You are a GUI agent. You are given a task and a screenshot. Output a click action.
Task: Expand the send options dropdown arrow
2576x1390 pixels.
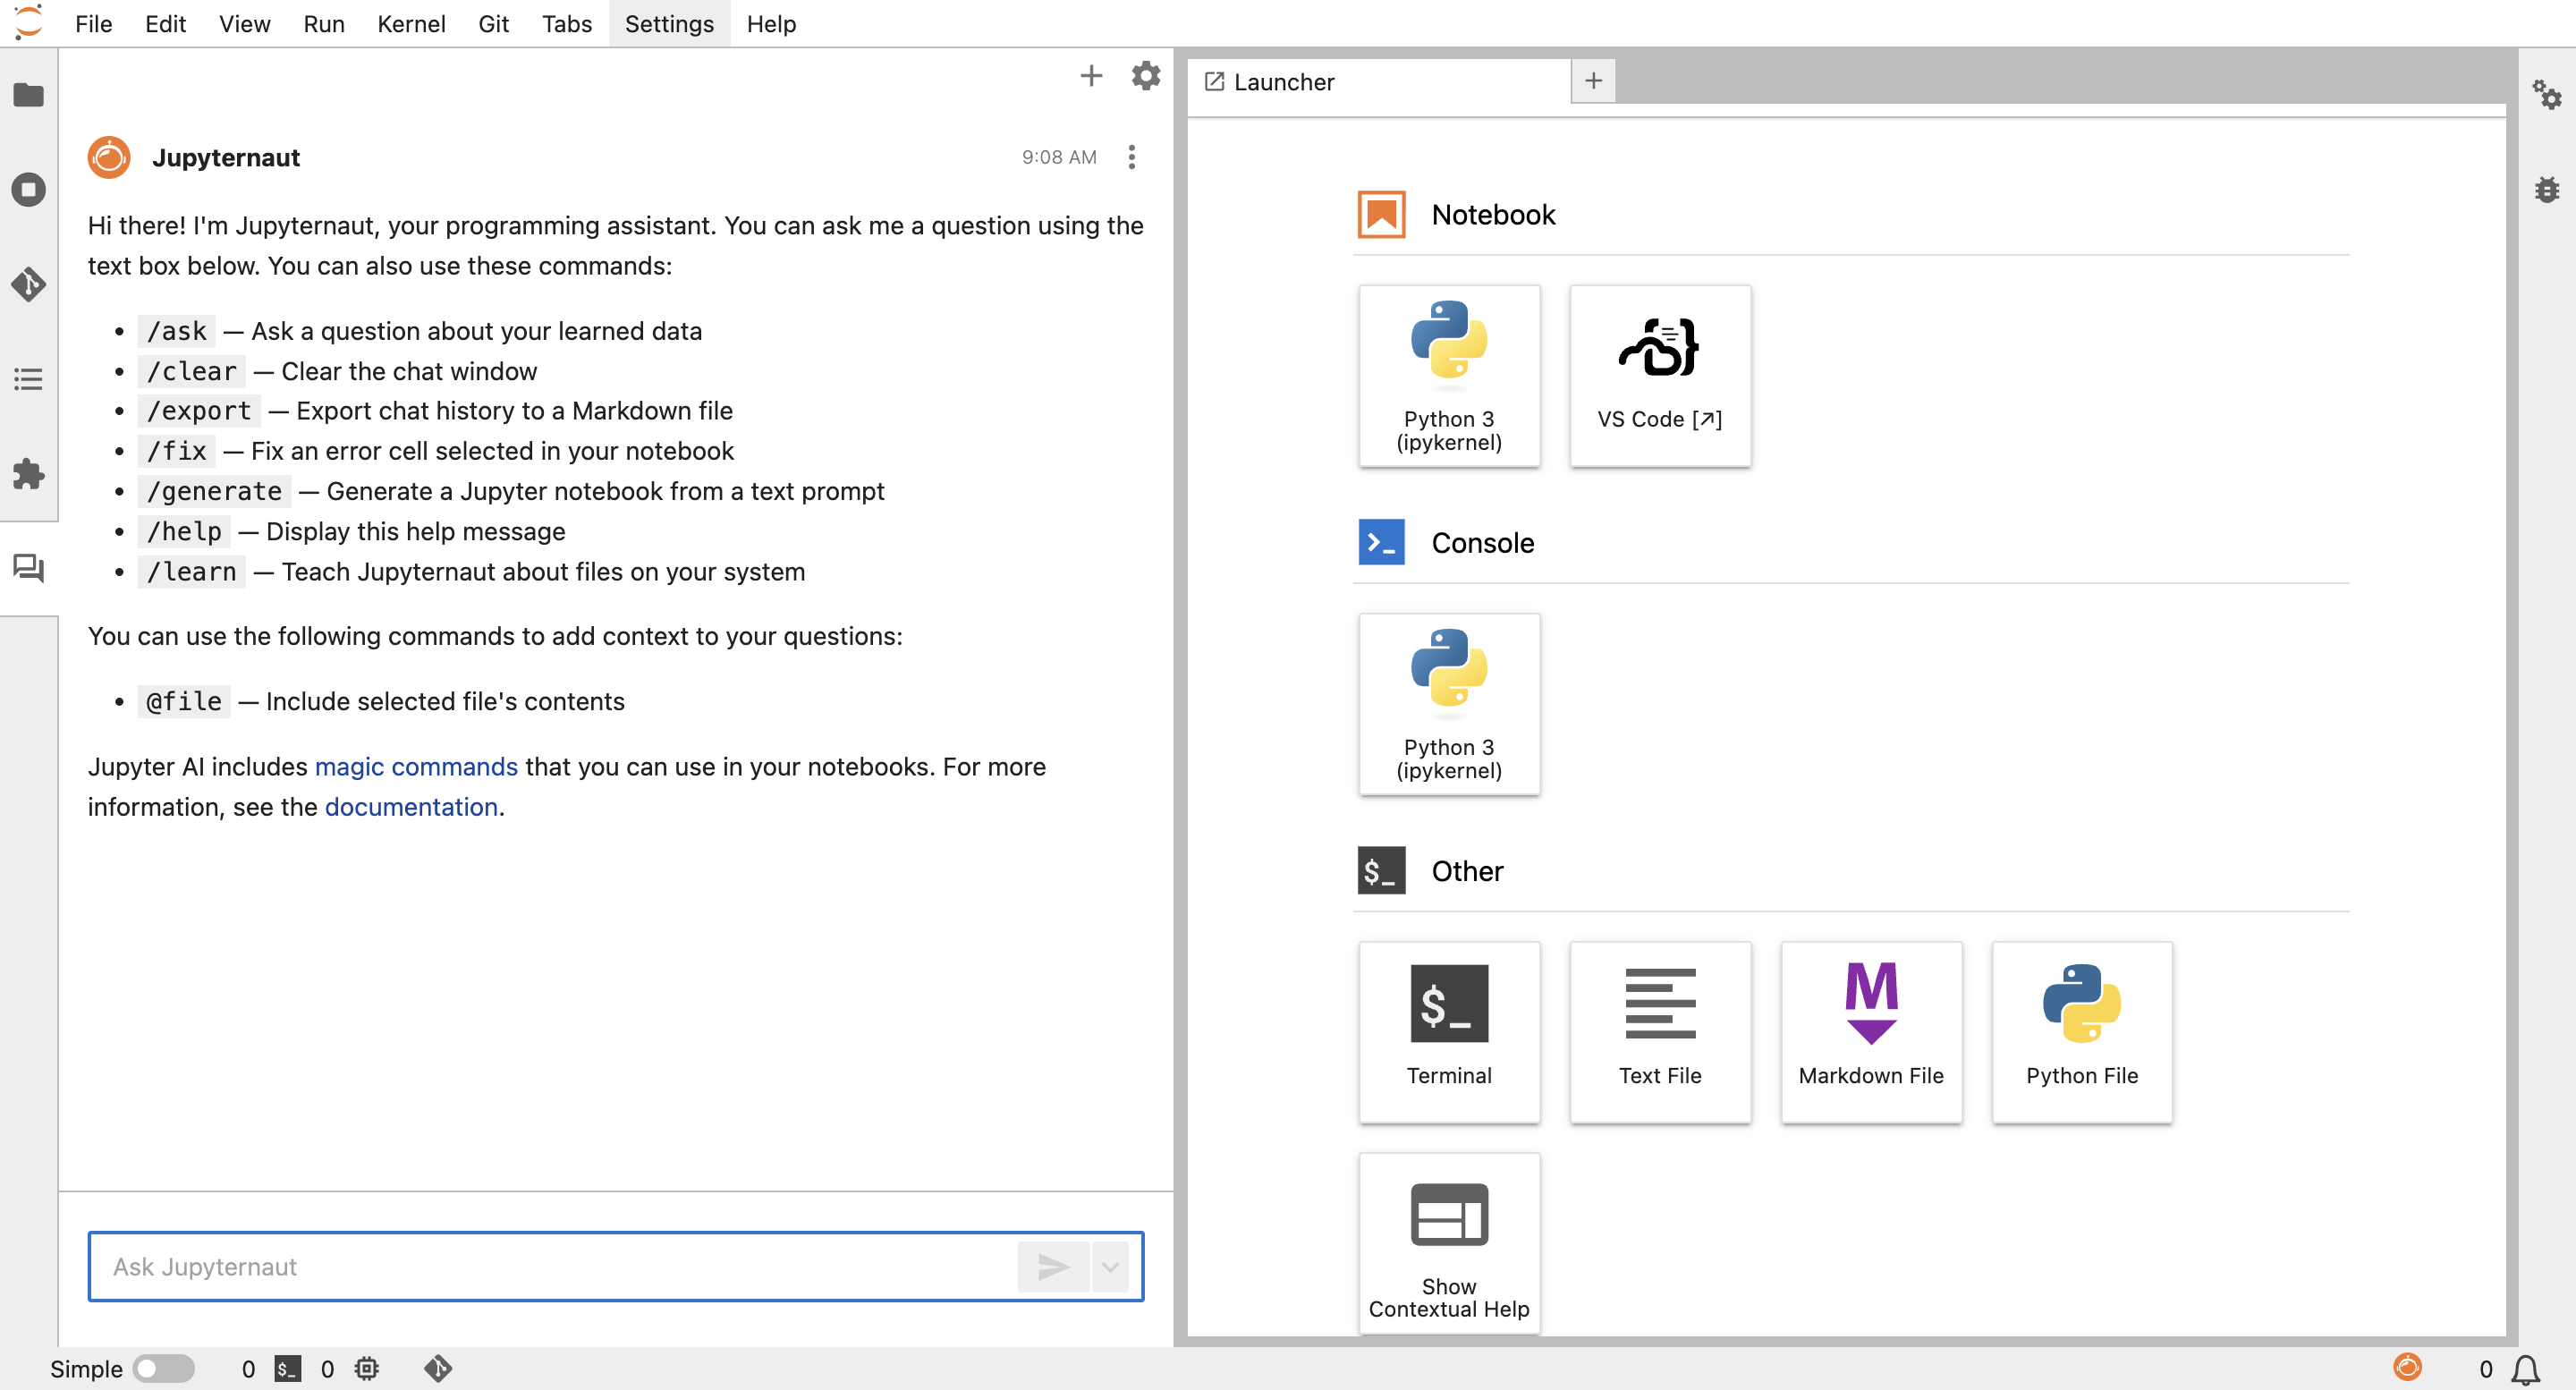point(1110,1267)
